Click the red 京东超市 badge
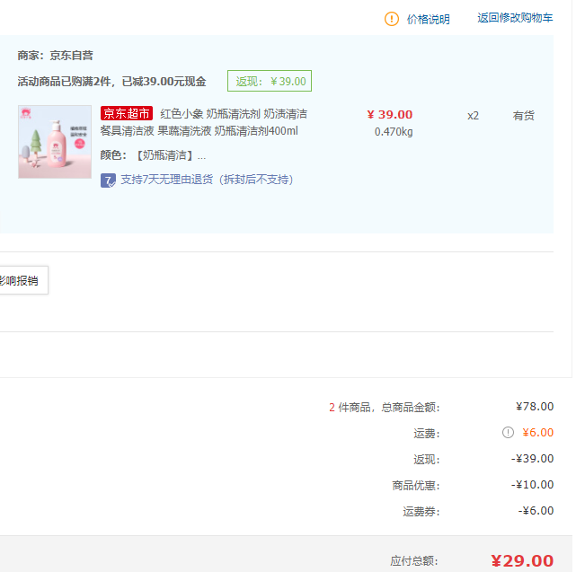The image size is (576, 572). click(x=127, y=114)
